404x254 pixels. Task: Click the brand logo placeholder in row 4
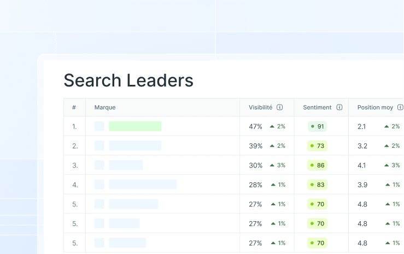[x=99, y=184]
